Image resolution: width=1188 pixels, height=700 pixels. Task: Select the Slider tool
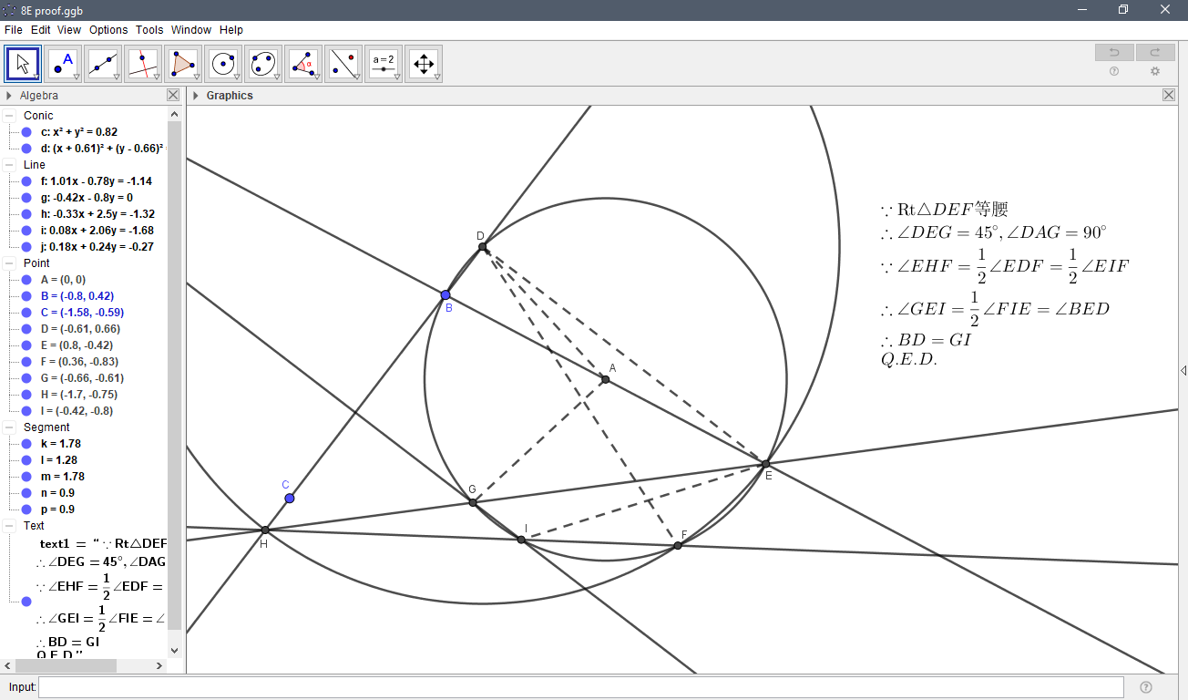384,63
